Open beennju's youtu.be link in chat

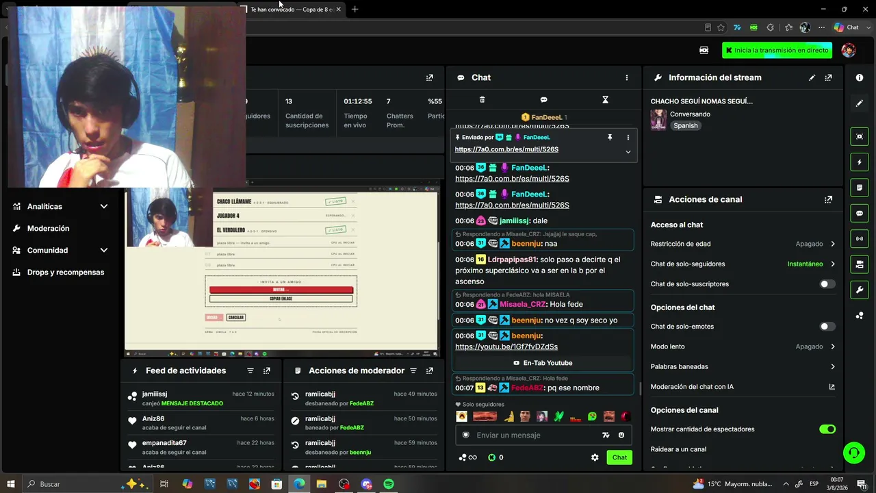coord(506,347)
